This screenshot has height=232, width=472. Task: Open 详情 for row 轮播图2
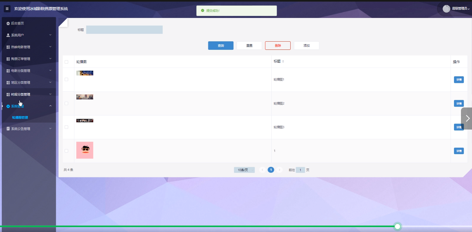459,103
